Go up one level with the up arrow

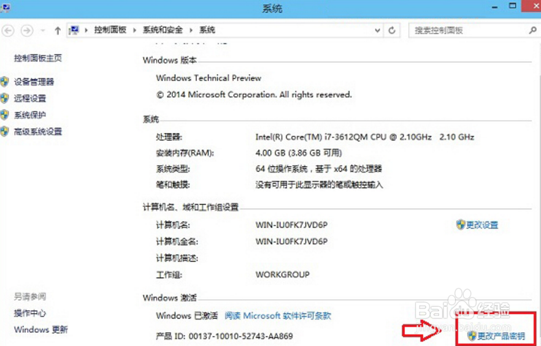[x=58, y=31]
